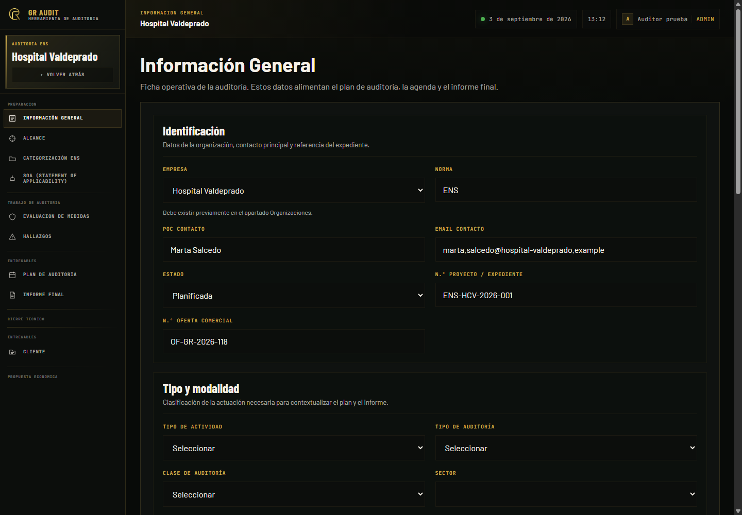Open Plan de Auditoría entry
The image size is (742, 515).
pyautogui.click(x=62, y=275)
